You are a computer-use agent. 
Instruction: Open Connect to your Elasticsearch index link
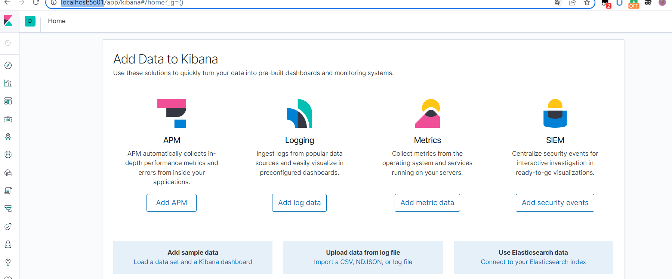pos(533,262)
